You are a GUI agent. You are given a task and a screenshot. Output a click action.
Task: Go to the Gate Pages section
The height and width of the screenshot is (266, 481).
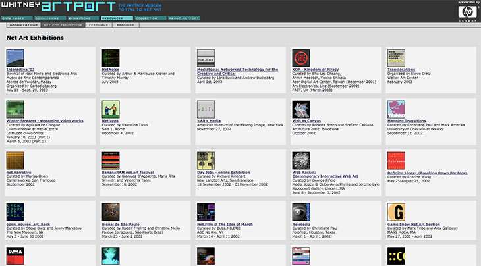(16, 18)
